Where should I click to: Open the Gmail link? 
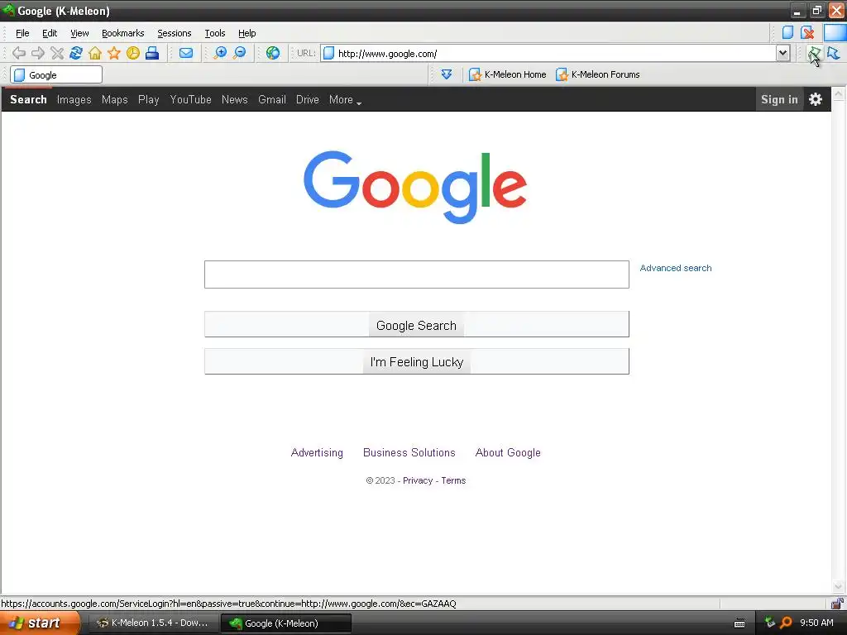[x=271, y=99]
